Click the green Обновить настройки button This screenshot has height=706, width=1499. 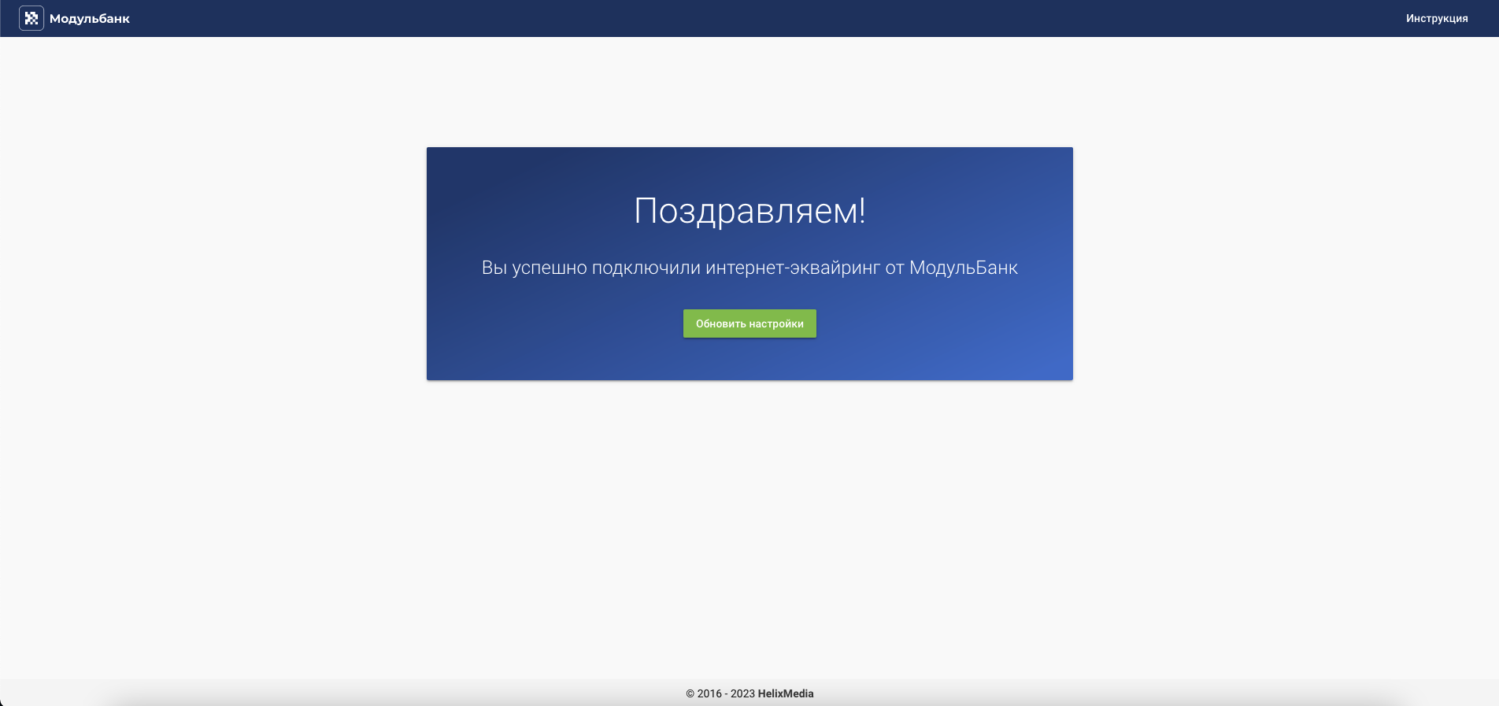749,323
